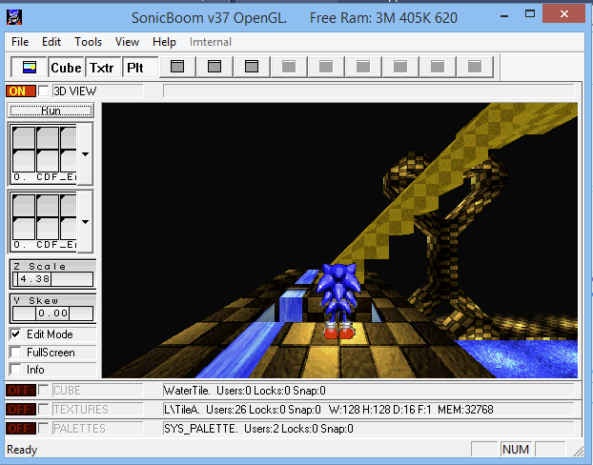Click the first dark window icon after Plt
Image resolution: width=593 pixels, height=465 pixels.
177,67
